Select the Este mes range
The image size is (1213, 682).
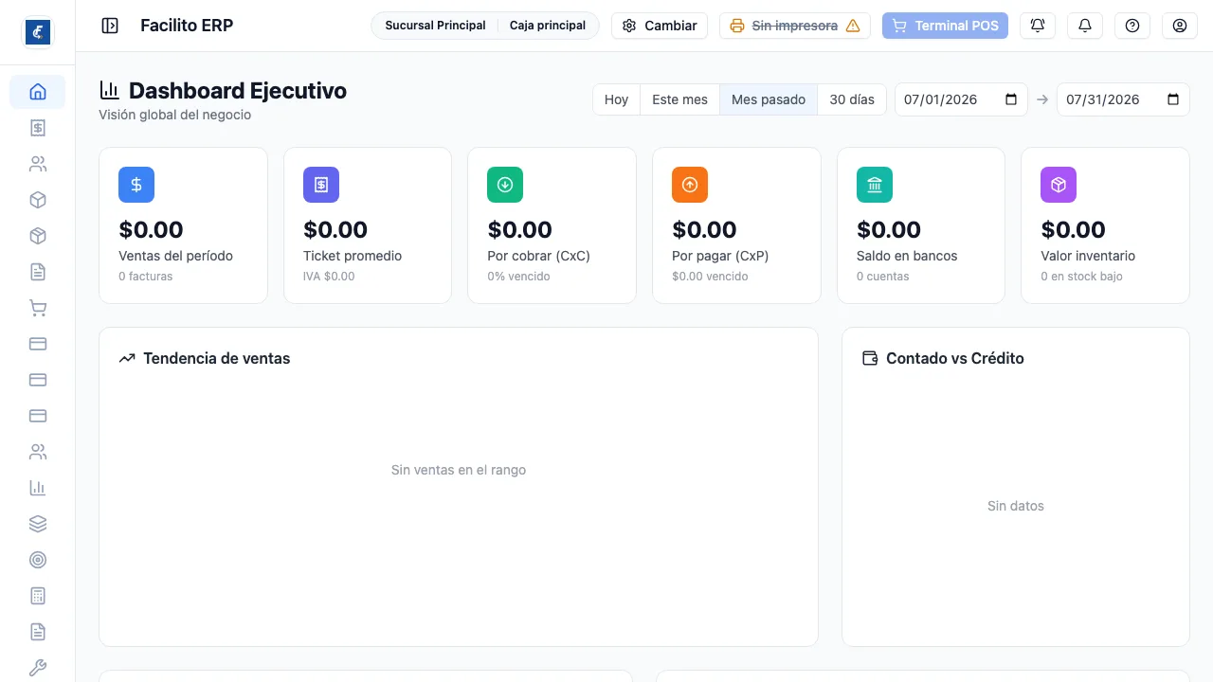[x=680, y=99]
